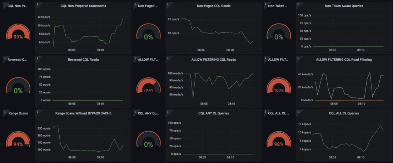
Task: Expand the Non-Token Aware Queries title menu
Action: point(343,6)
